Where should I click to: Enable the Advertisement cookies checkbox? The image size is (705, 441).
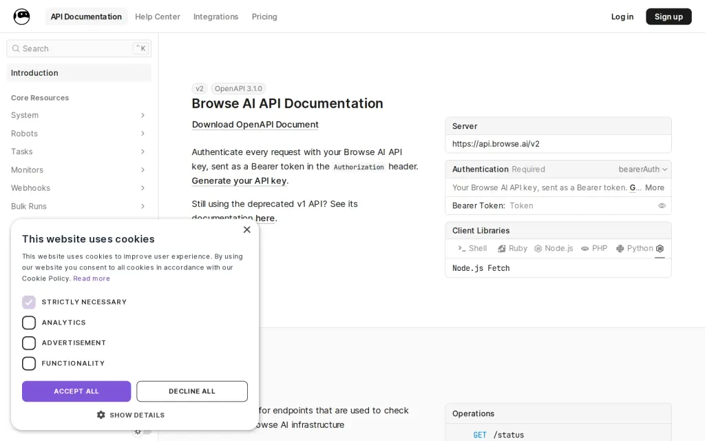click(29, 343)
